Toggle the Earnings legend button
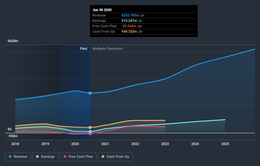This screenshot has height=166, width=260. [45, 157]
